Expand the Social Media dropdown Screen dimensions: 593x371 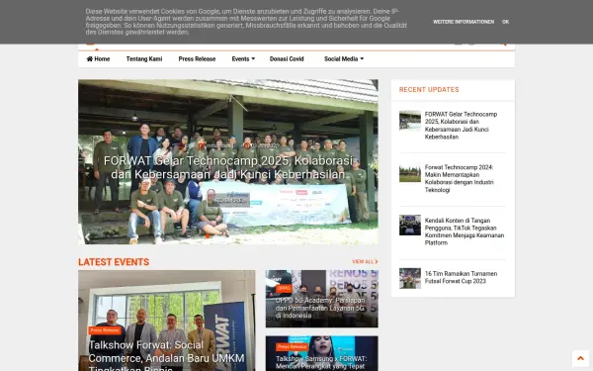tap(343, 59)
